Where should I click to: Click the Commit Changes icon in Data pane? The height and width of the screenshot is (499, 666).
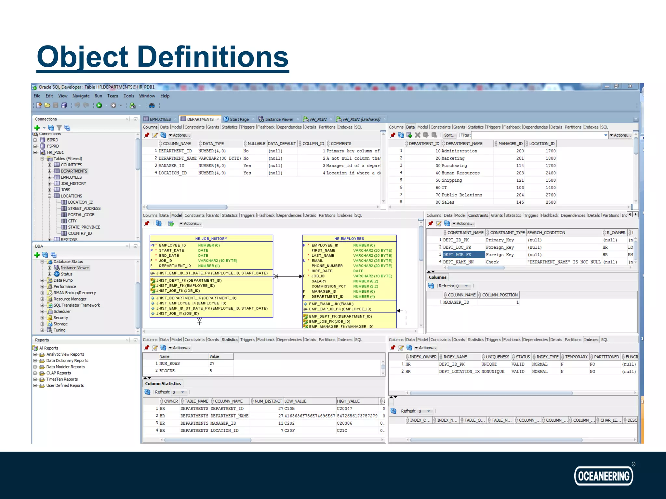click(x=426, y=135)
